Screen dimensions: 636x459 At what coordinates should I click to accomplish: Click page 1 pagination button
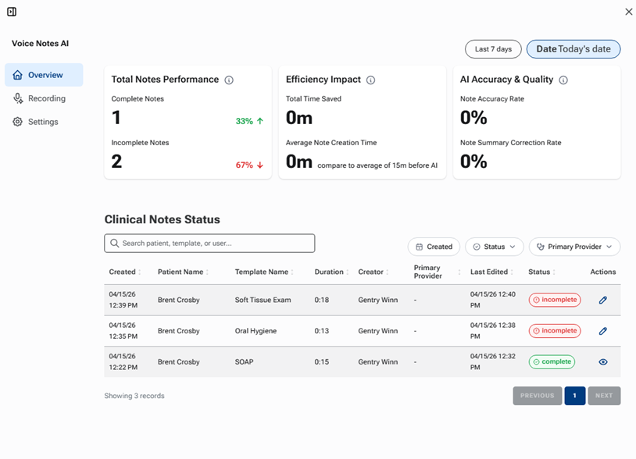574,396
